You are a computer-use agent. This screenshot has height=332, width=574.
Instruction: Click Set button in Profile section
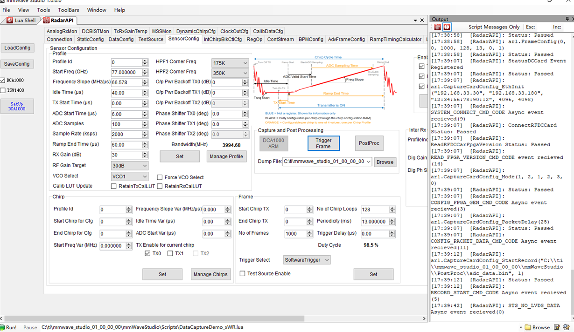pos(180,156)
